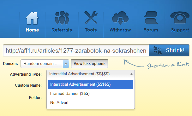
Task: Click View less options button
Action: pyautogui.click(x=89, y=64)
